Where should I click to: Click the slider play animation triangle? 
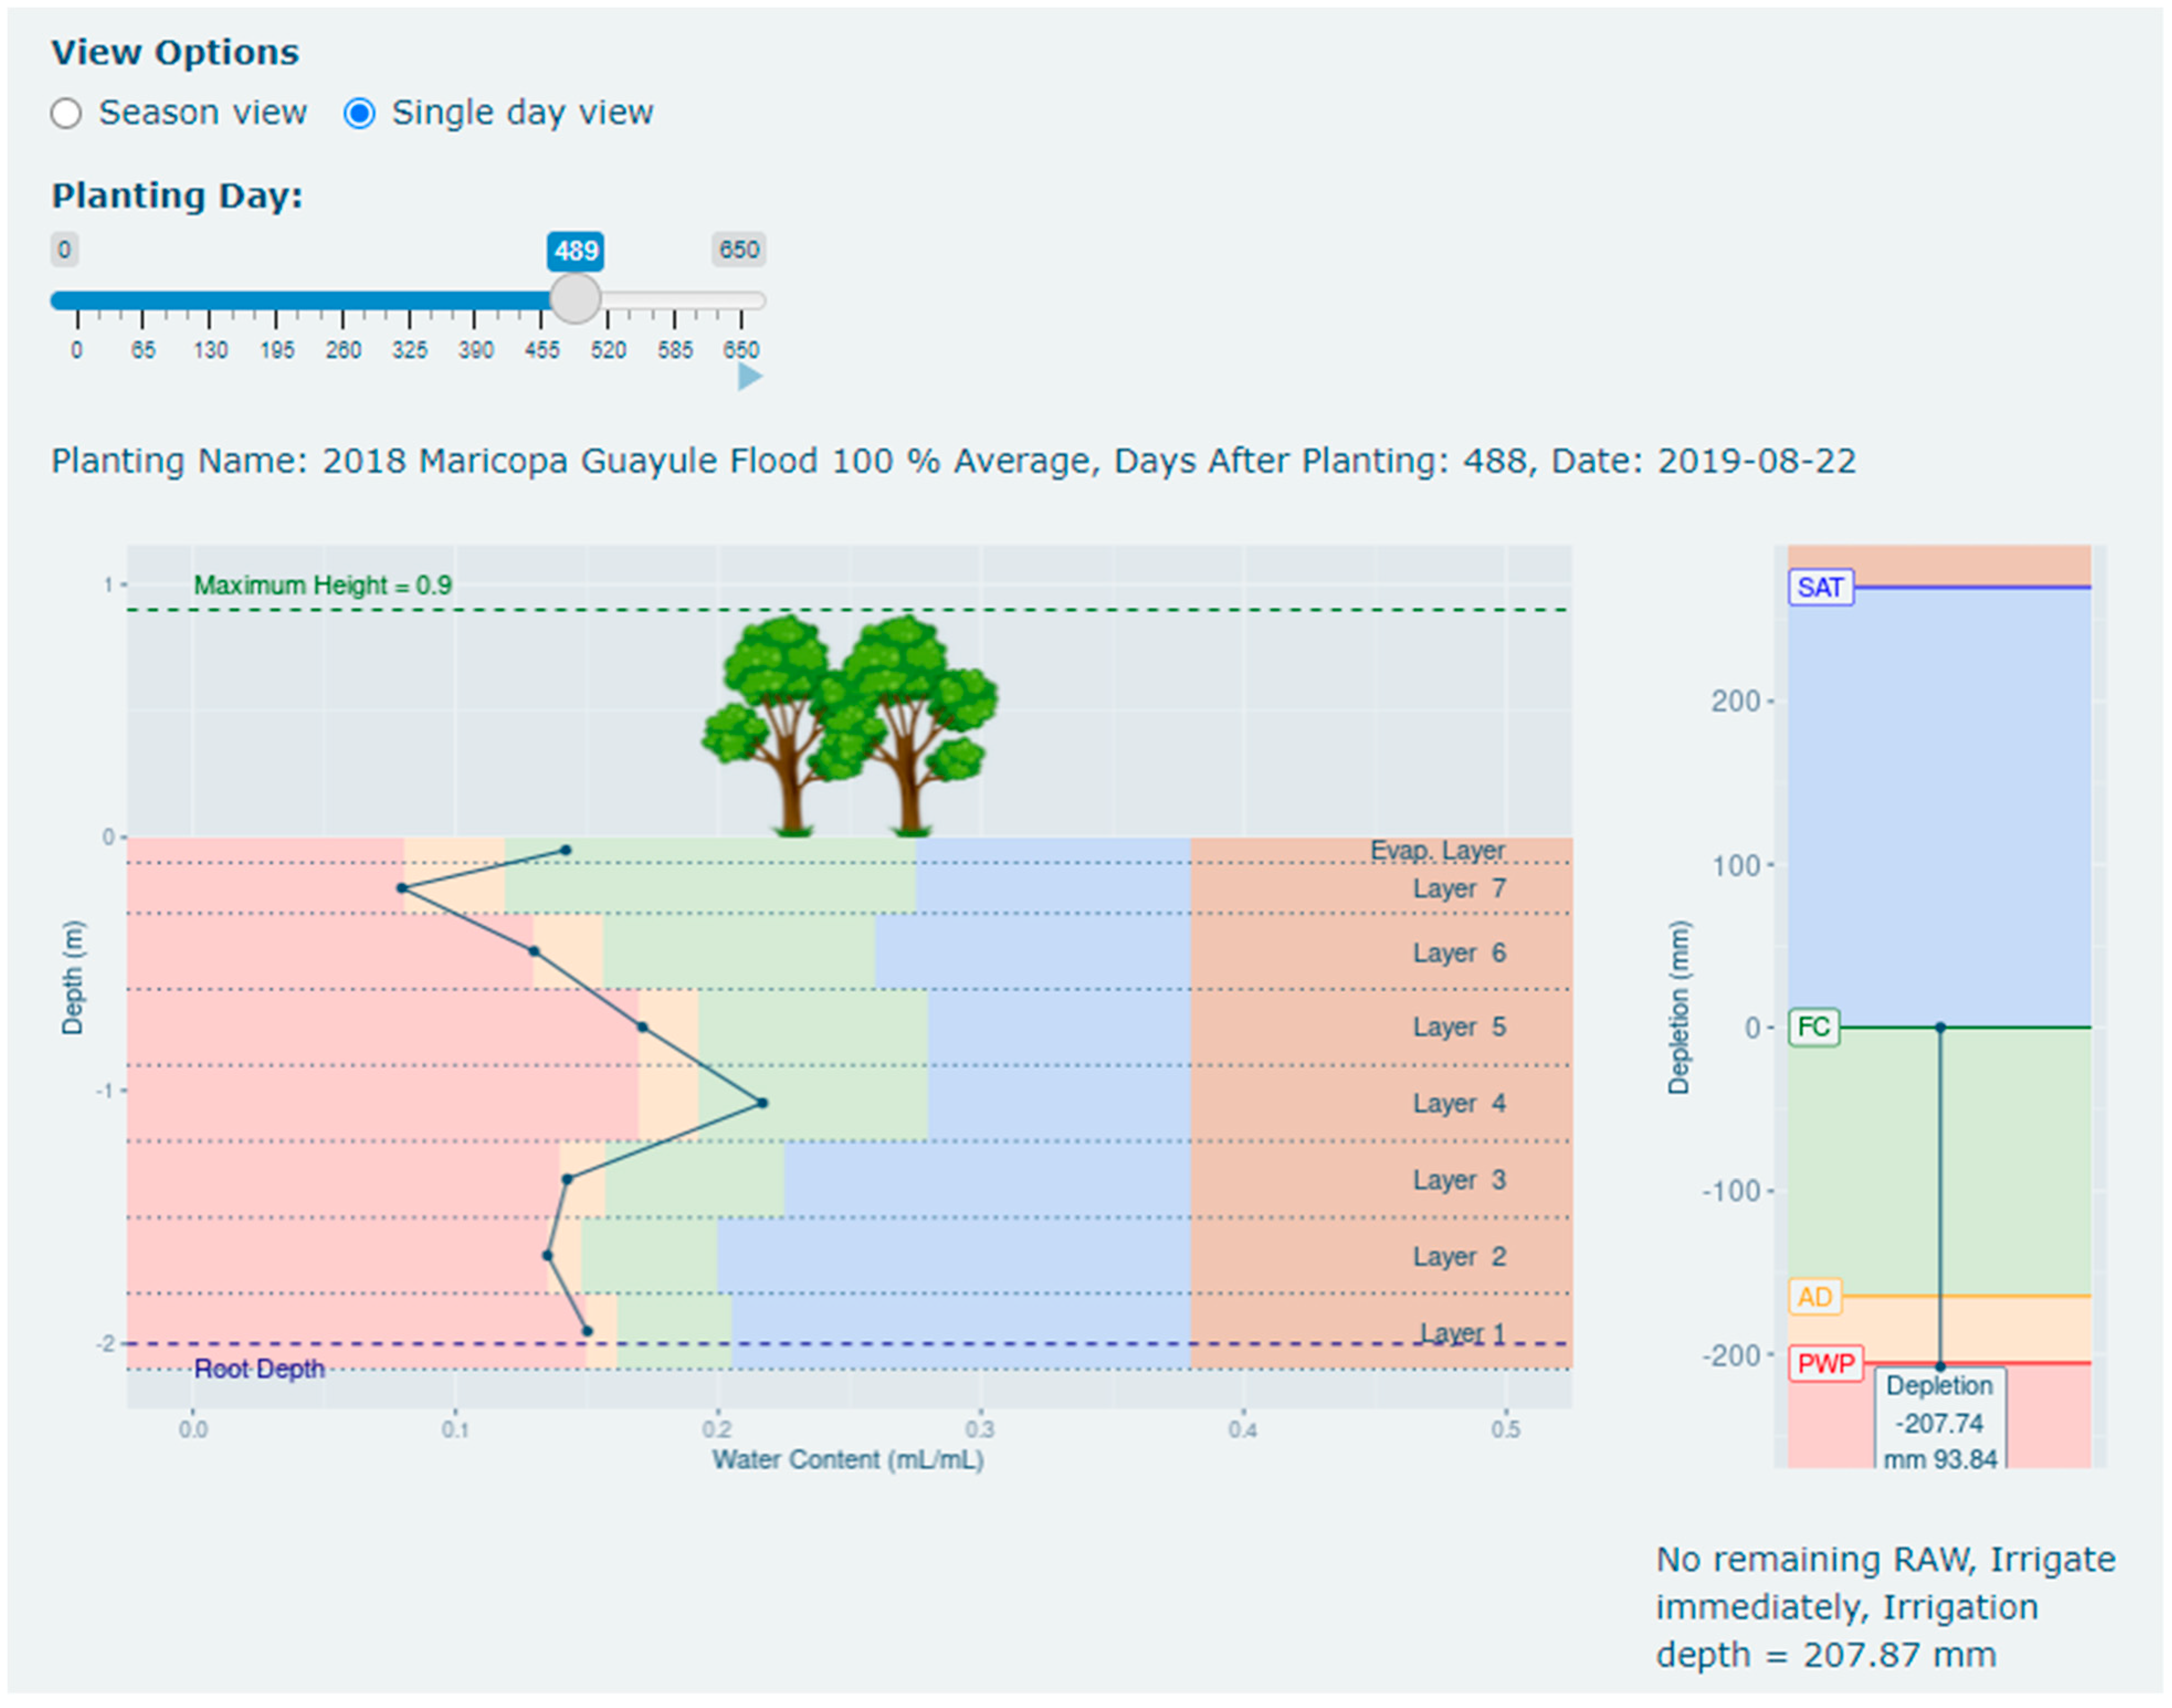749,377
